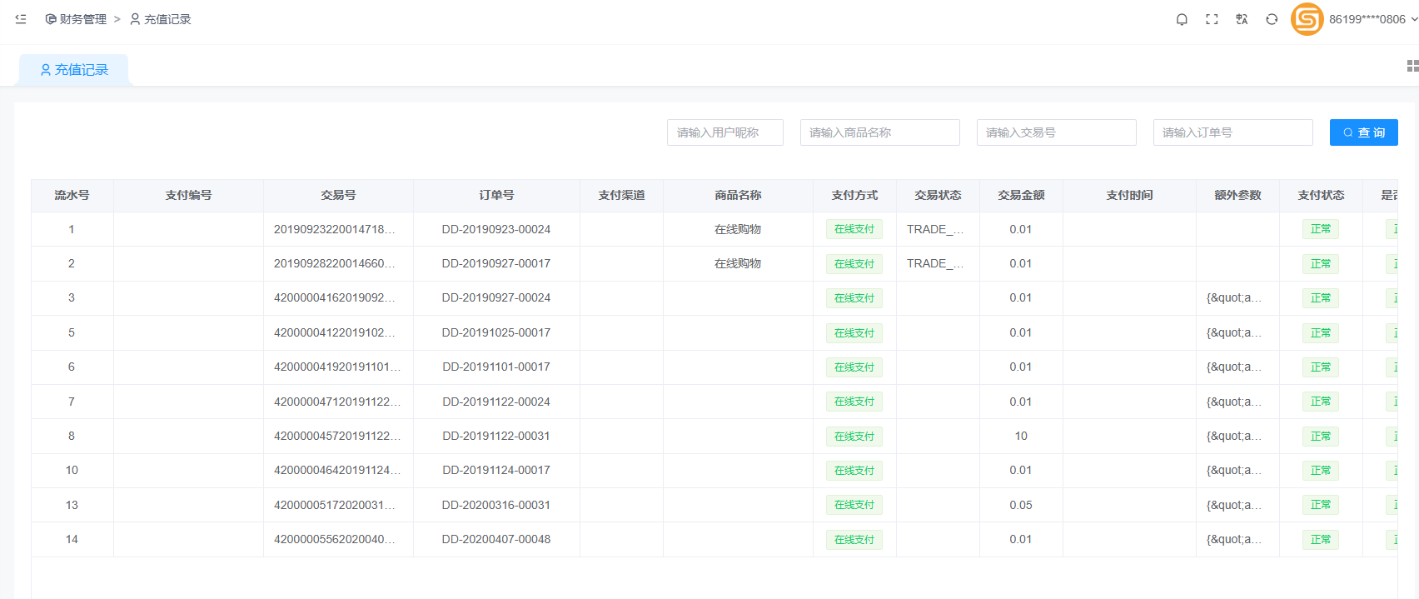This screenshot has height=599, width=1419.
Task: Collapse the sidebar menu icon
Action: point(21,19)
